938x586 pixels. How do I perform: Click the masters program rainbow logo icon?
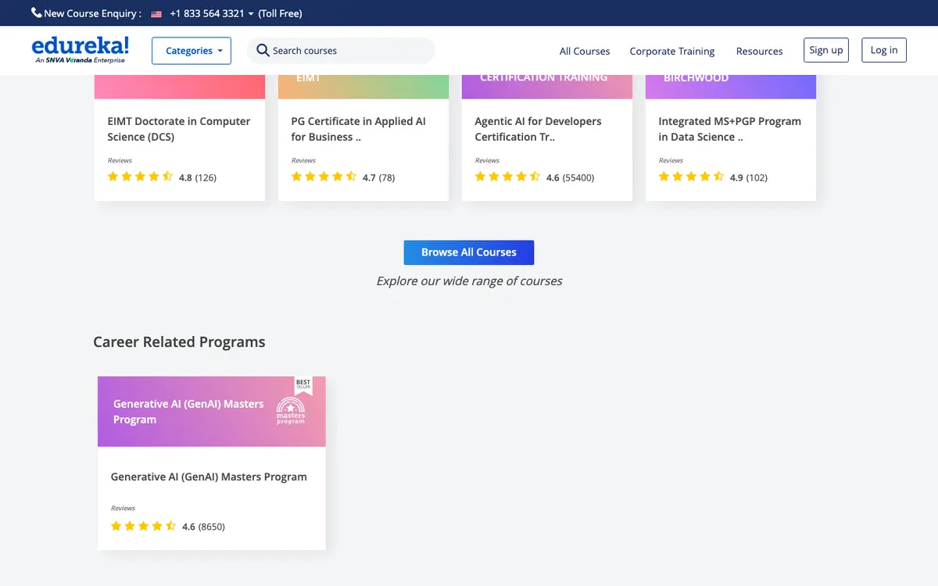coord(291,411)
